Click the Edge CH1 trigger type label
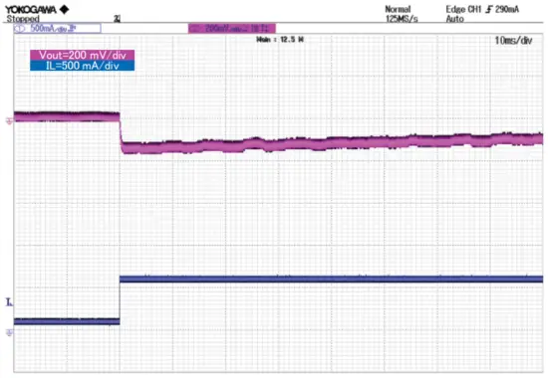This screenshot has height=378, width=548. [x=463, y=9]
